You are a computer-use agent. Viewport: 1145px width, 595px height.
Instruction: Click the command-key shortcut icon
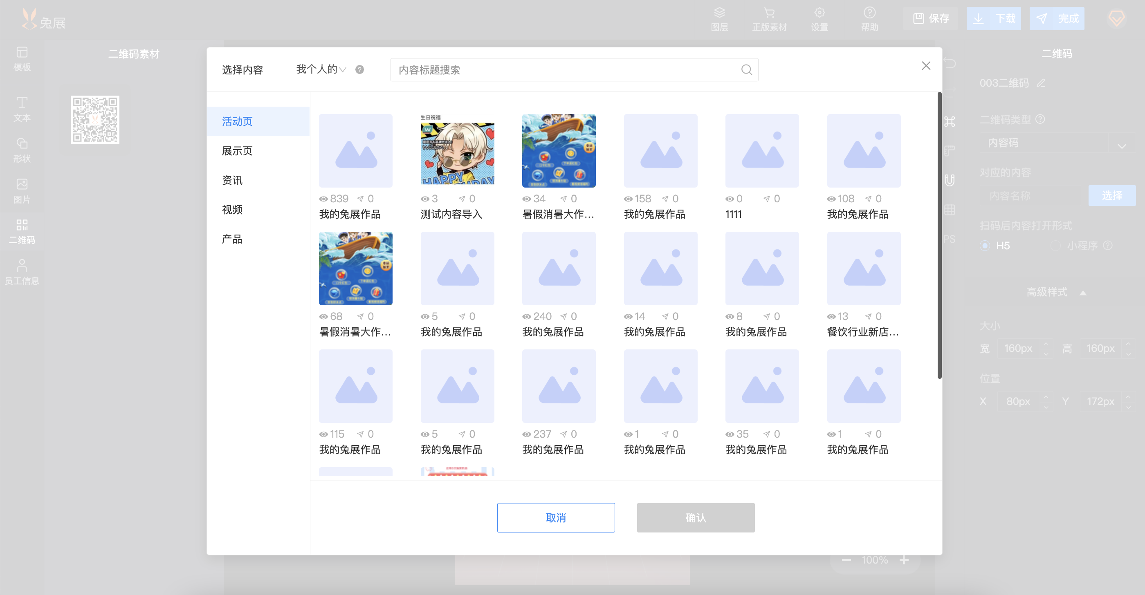[x=949, y=121]
